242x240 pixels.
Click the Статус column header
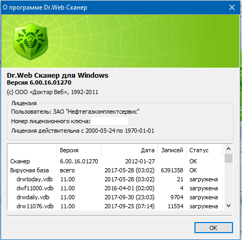click(204, 150)
